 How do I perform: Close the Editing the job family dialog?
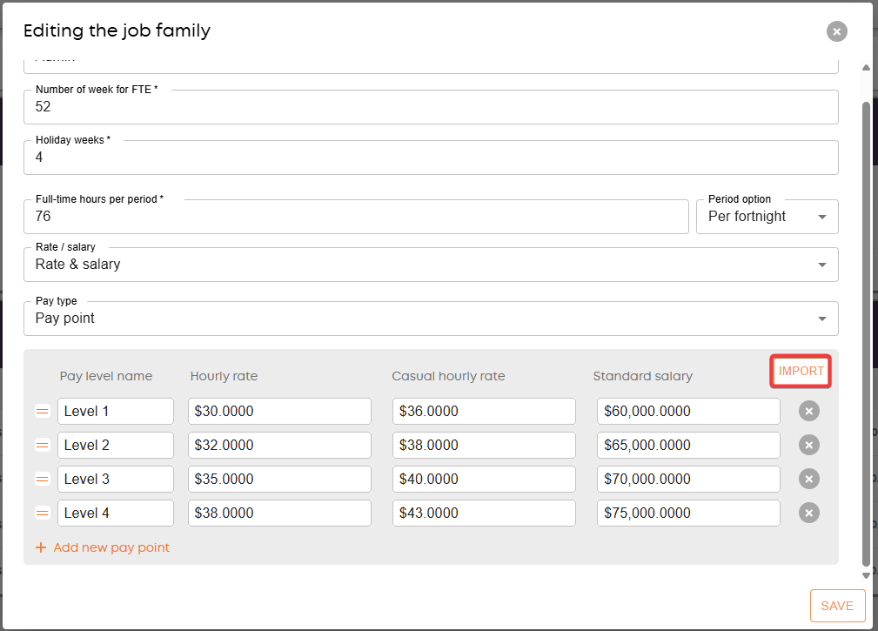[x=836, y=31]
